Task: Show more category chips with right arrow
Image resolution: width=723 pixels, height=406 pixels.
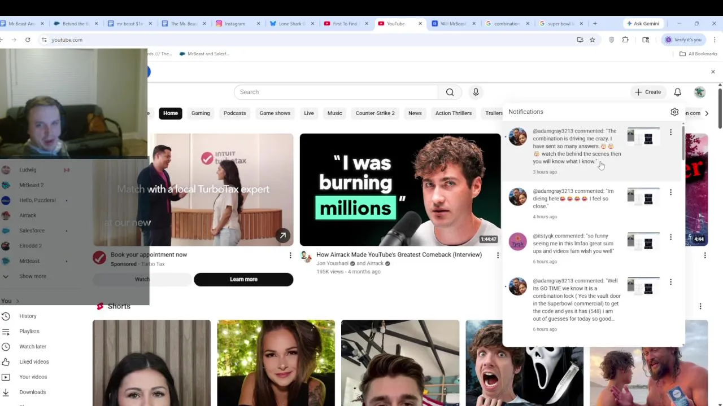Action: point(706,113)
